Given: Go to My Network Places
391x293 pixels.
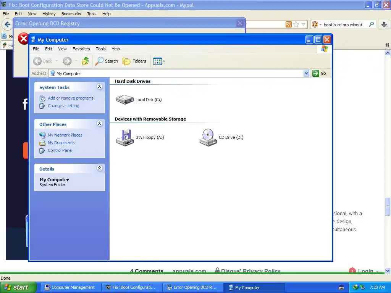Looking at the screenshot, I should tap(65, 135).
